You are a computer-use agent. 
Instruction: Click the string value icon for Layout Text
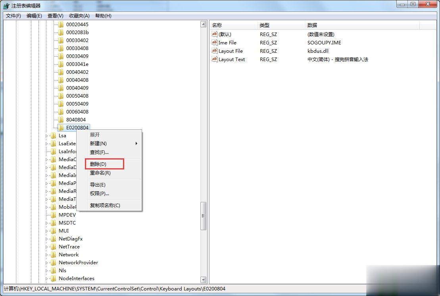pos(214,59)
